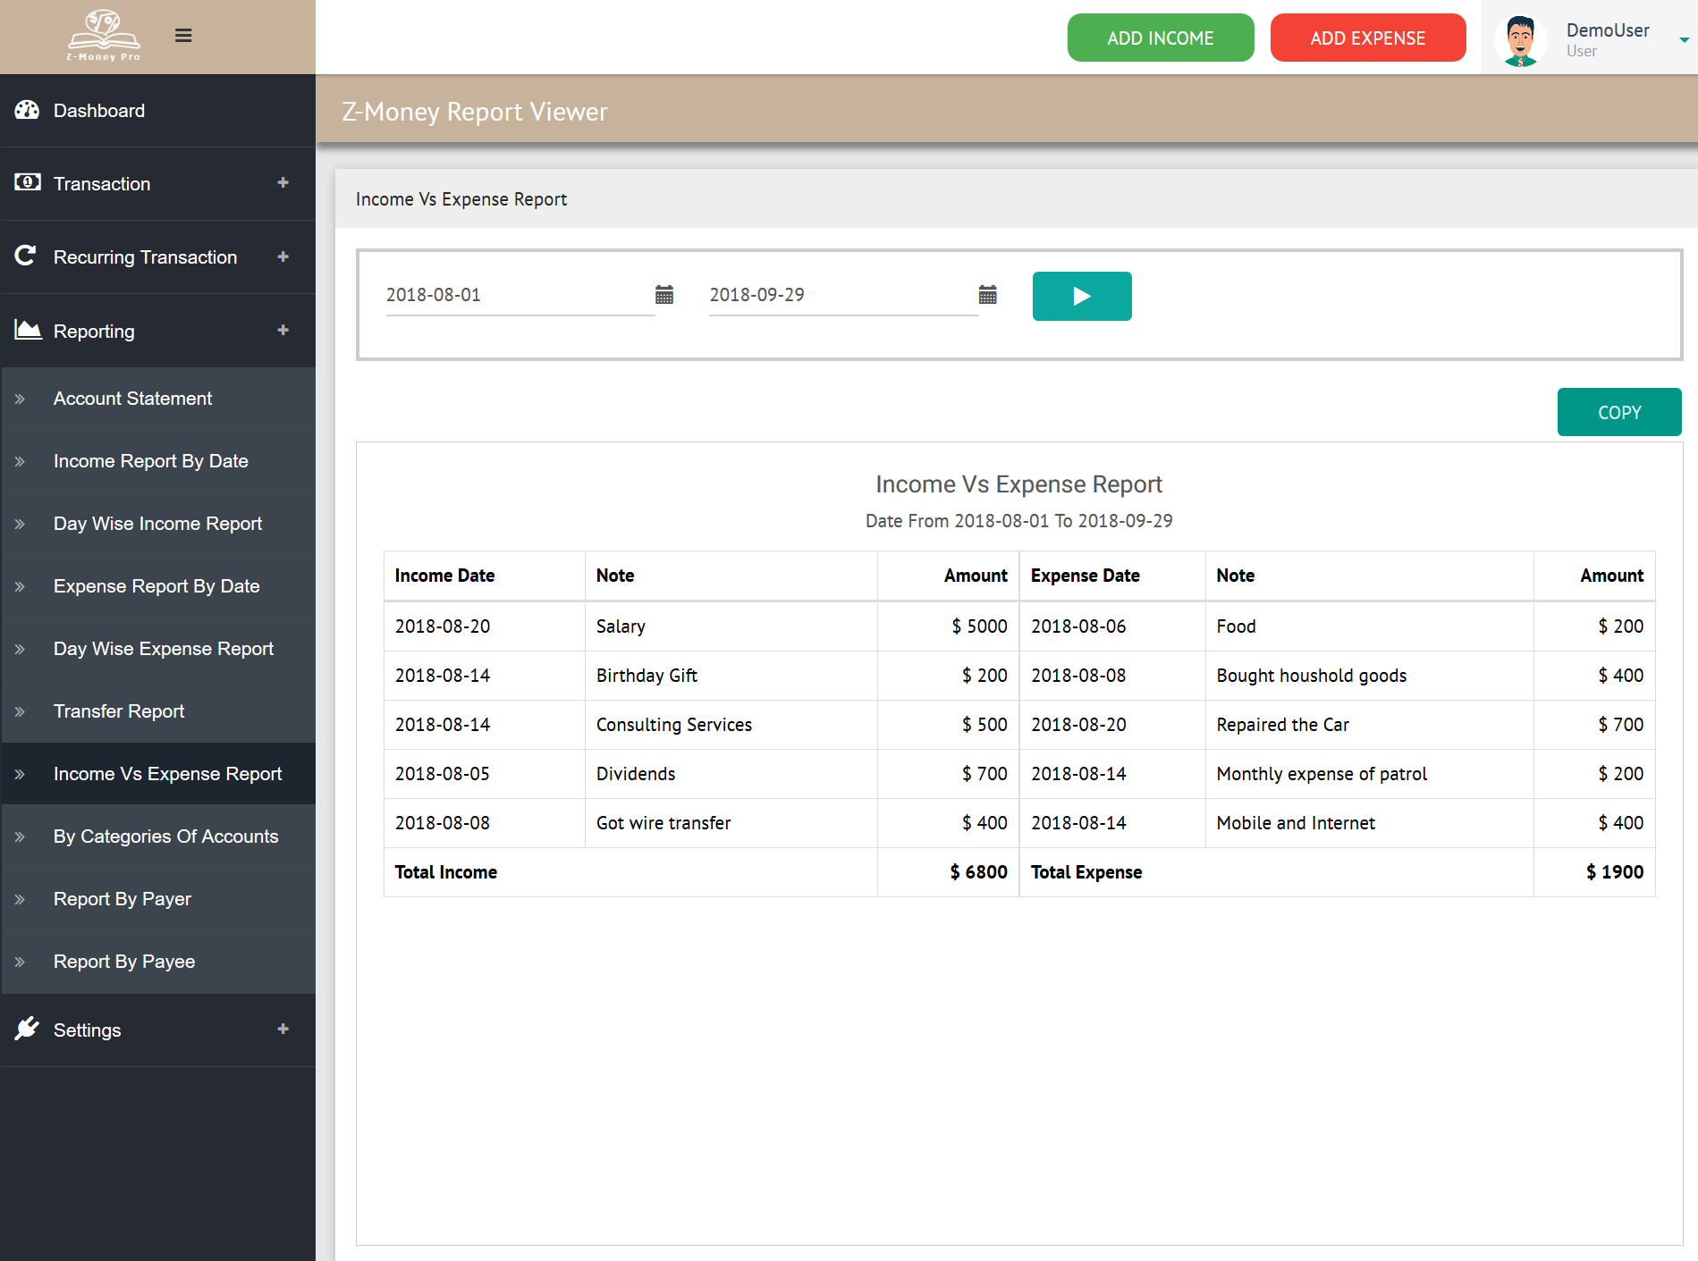1698x1261 pixels.
Task: Select the Consulting Services cell
Action: pos(731,725)
